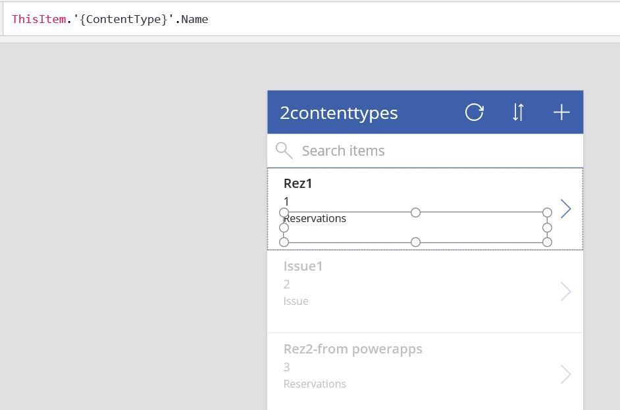The image size is (620, 410).
Task: Select the ID label showing 1
Action: tap(286, 202)
